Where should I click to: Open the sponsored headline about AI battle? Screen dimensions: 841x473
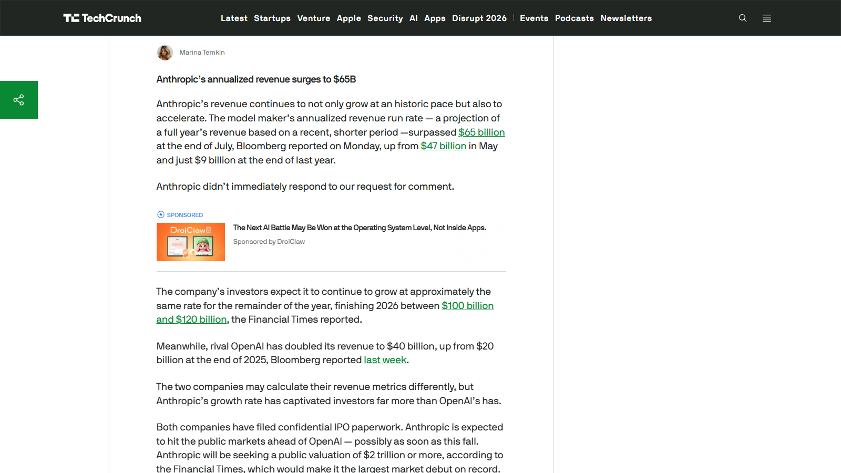(x=360, y=228)
